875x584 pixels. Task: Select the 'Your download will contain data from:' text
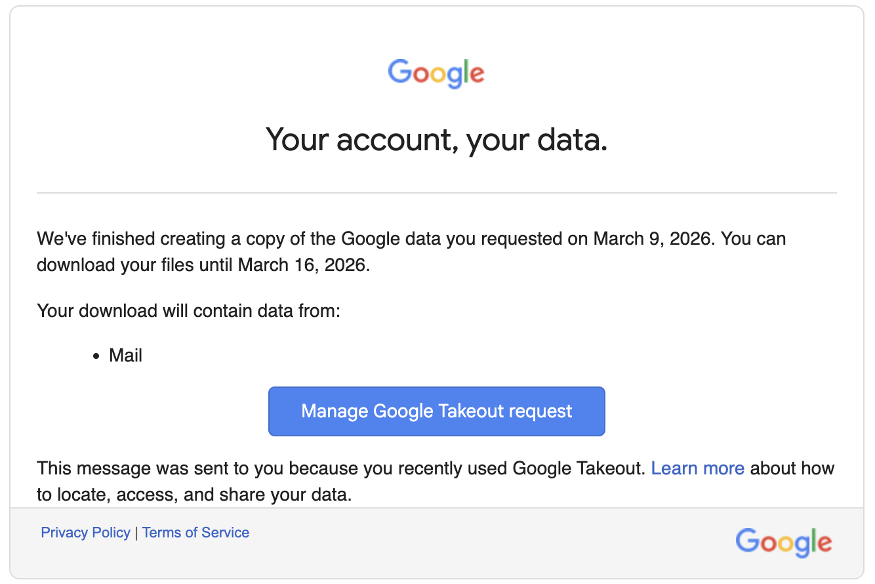click(x=188, y=310)
